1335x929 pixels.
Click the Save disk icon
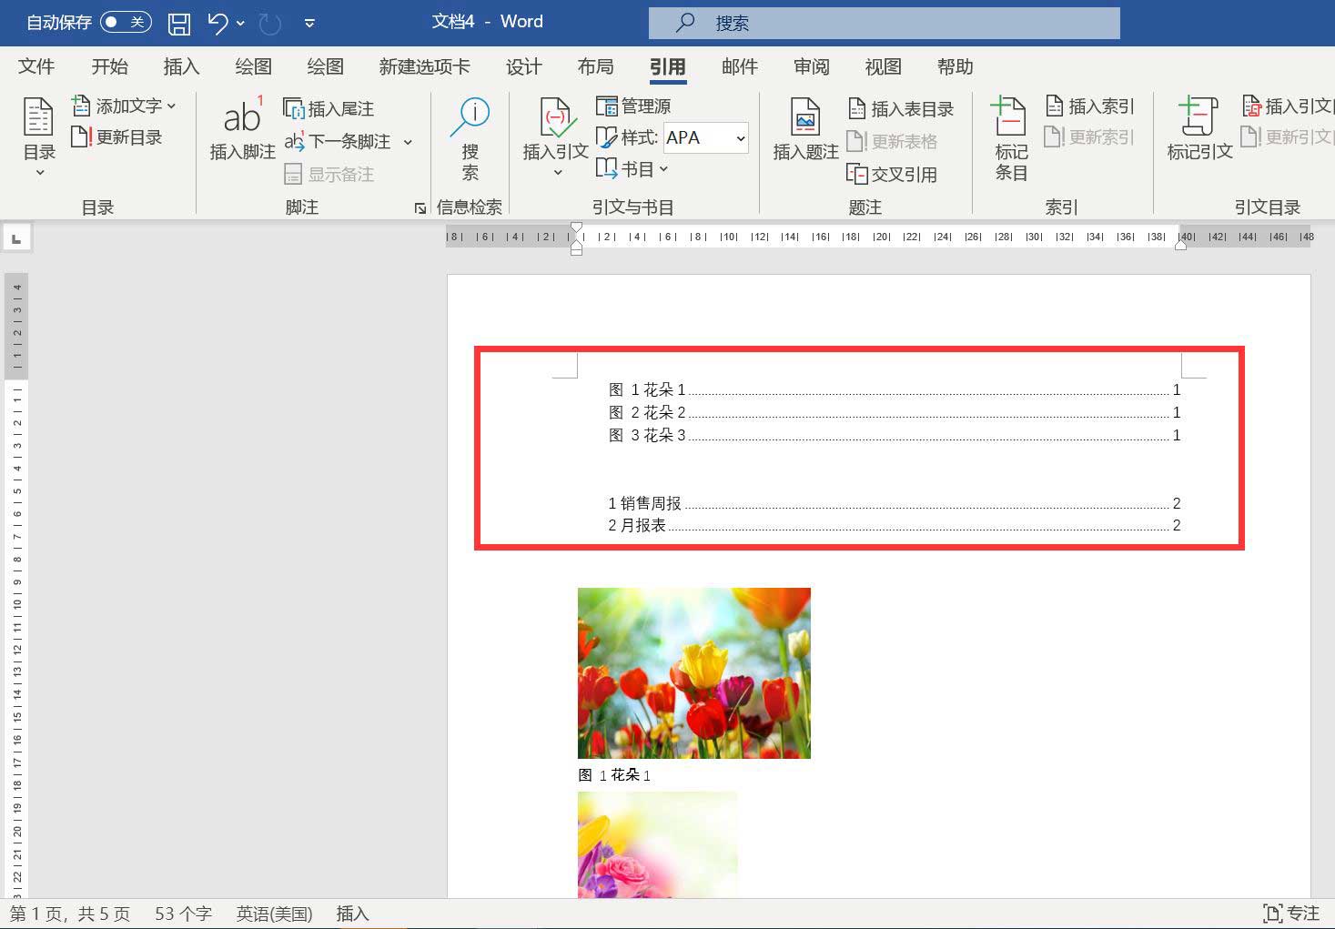(180, 23)
